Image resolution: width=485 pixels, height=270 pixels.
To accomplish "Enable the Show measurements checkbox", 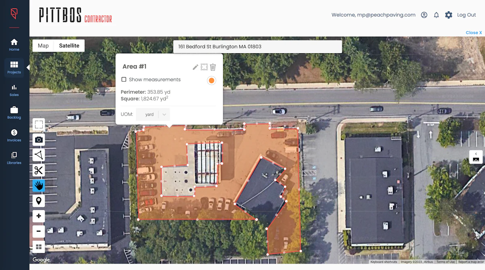I will click(124, 80).
